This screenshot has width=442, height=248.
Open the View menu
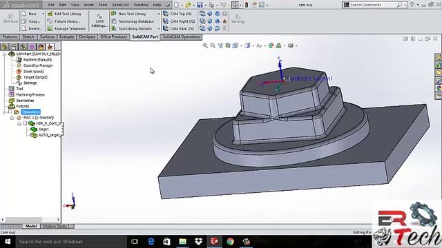click(75, 5)
